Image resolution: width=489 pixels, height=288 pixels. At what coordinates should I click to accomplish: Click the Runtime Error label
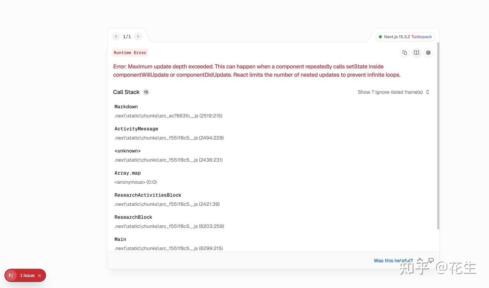[x=130, y=53]
